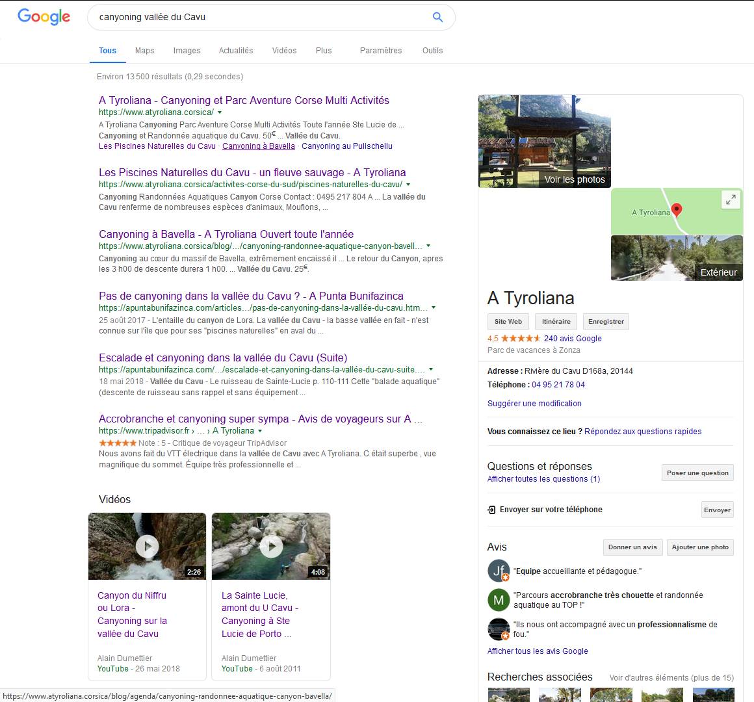Open dropdown next to piscines-naturelles-du-cavu URL
The width and height of the screenshot is (754, 702).
pos(408,185)
